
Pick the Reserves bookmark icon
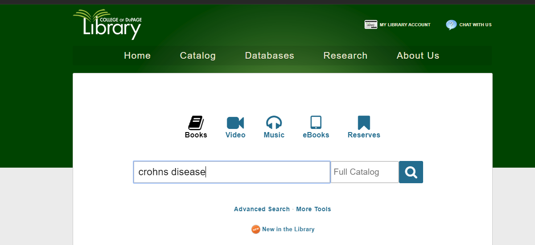coord(364,123)
